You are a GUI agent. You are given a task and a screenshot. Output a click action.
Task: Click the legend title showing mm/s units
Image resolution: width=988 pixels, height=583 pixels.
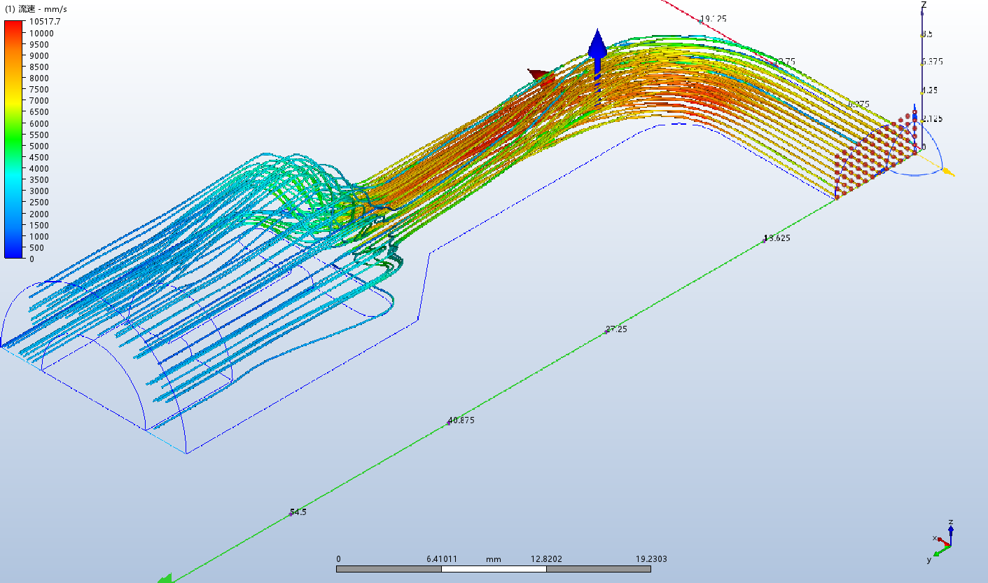point(36,9)
